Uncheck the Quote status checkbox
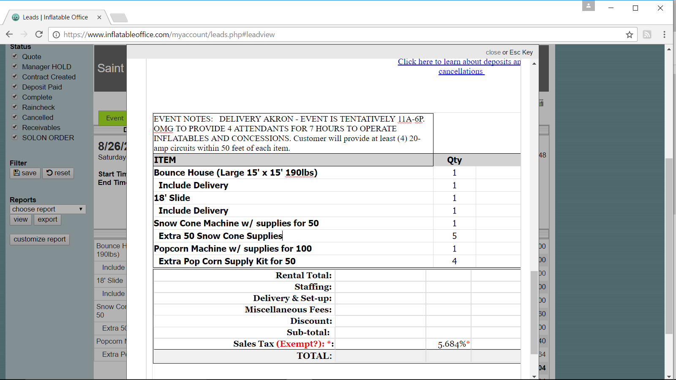 [x=15, y=56]
